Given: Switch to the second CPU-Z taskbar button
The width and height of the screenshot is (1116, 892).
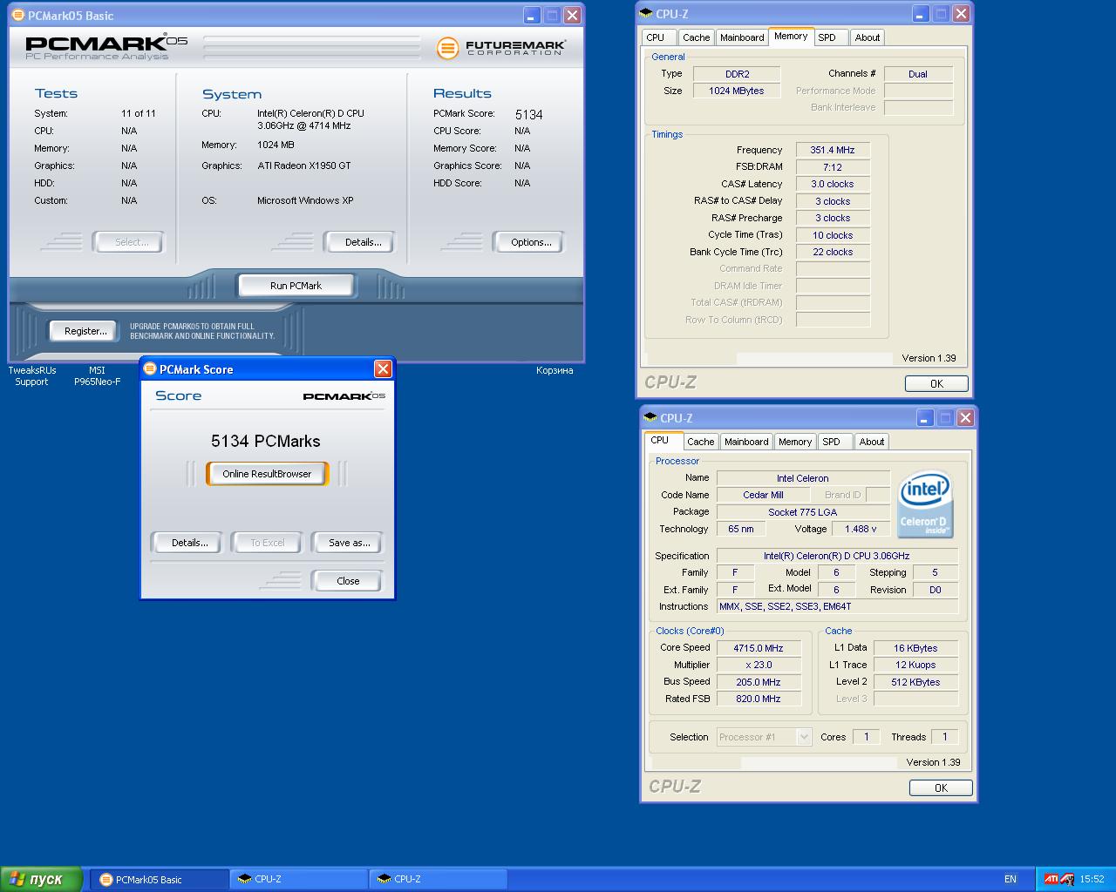Looking at the screenshot, I should click(x=439, y=879).
